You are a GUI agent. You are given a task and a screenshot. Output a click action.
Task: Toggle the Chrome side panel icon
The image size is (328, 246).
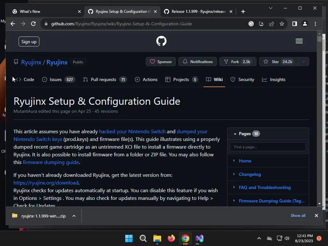click(295, 24)
